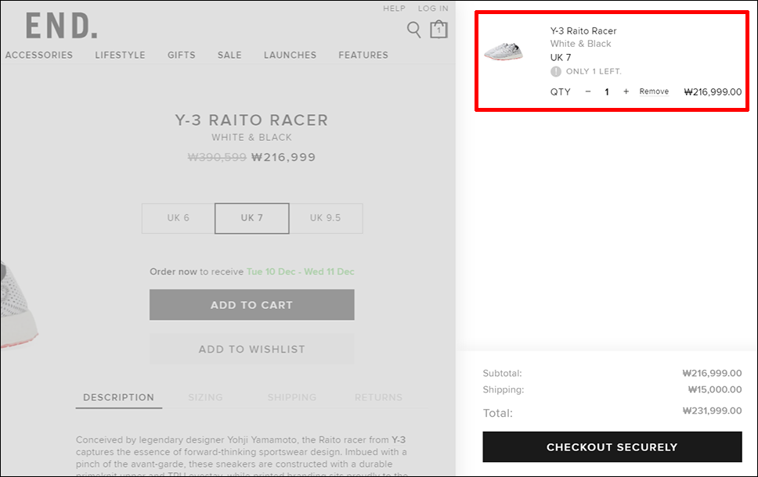Screen dimensions: 758x477
Task: Open the Sale menu
Action: 229,55
